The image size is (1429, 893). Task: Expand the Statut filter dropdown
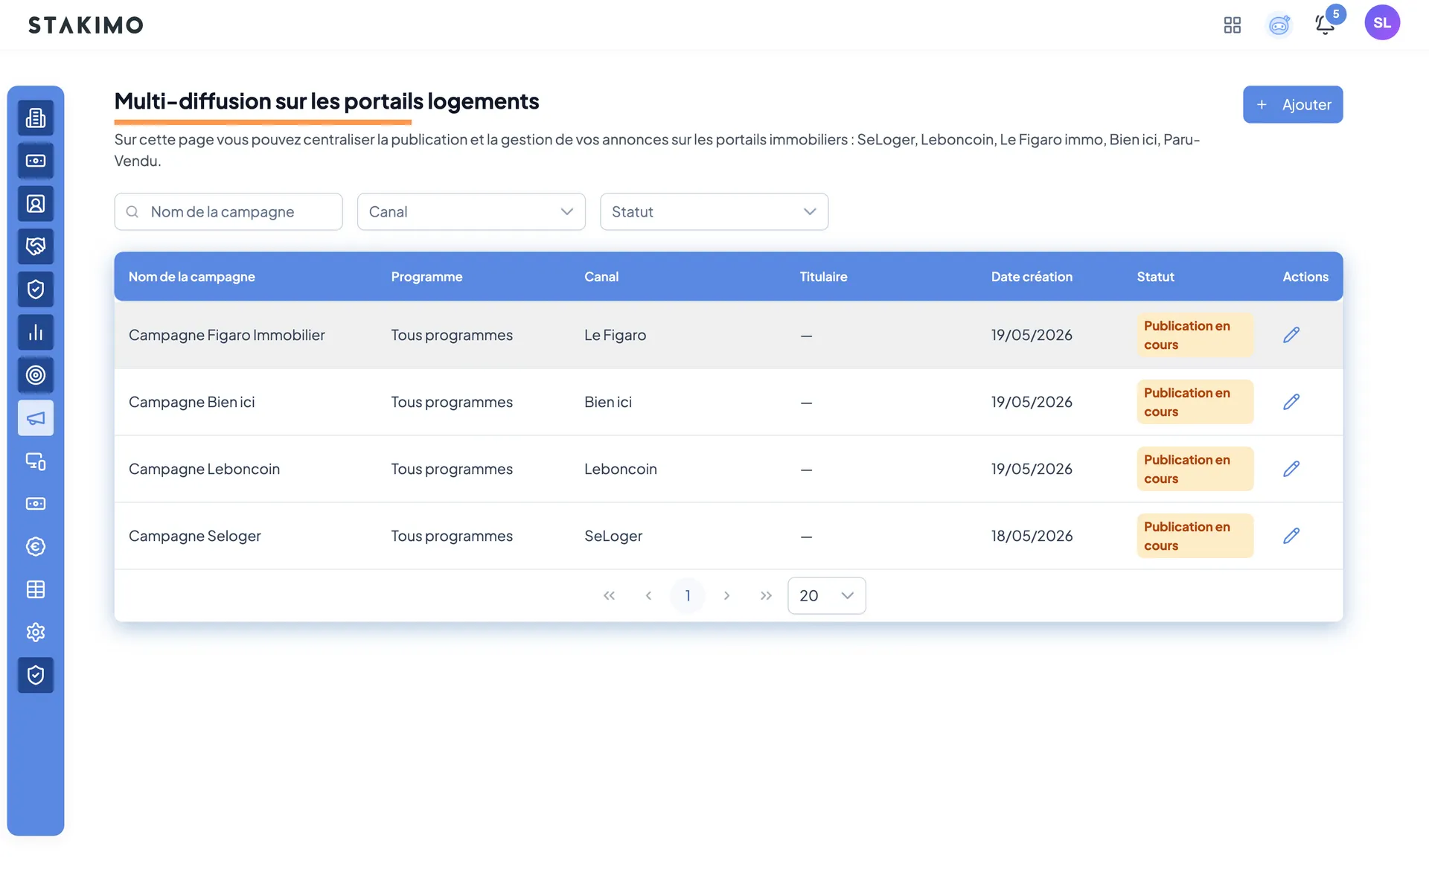714,212
